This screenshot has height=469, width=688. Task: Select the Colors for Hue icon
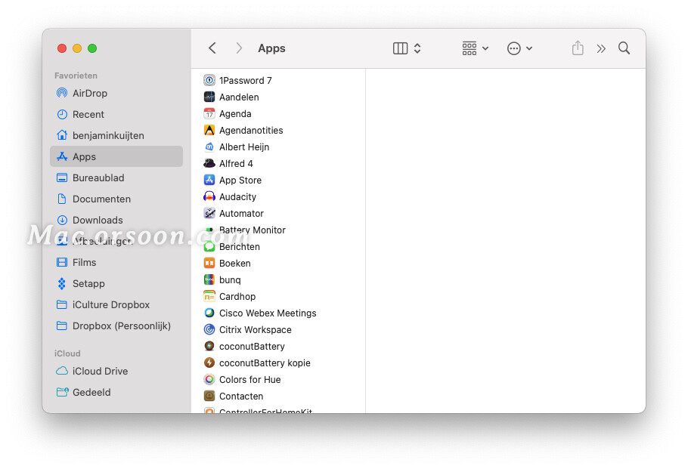[209, 380]
